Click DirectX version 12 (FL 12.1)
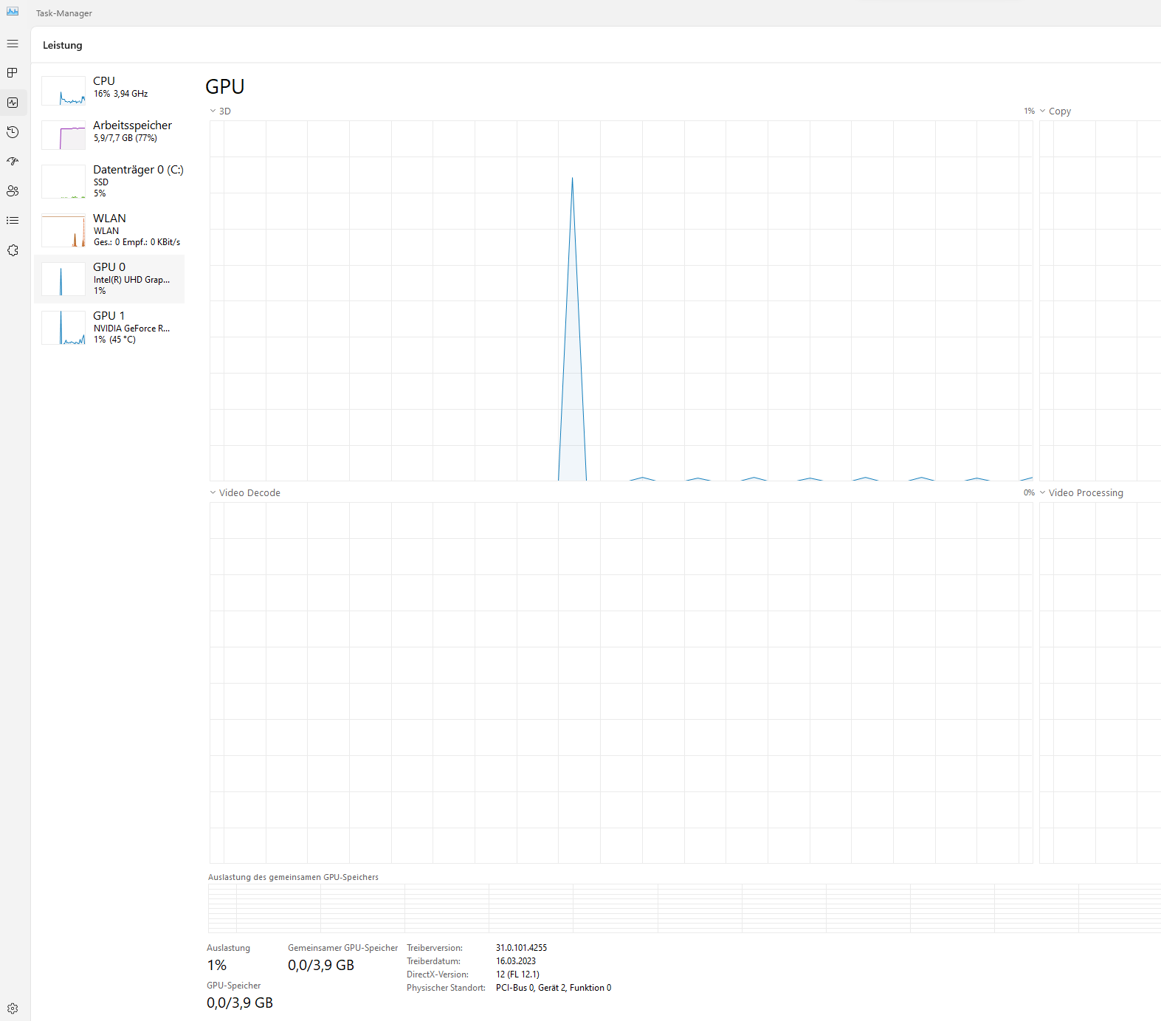Viewport: 1161px width, 1021px height. coord(517,974)
